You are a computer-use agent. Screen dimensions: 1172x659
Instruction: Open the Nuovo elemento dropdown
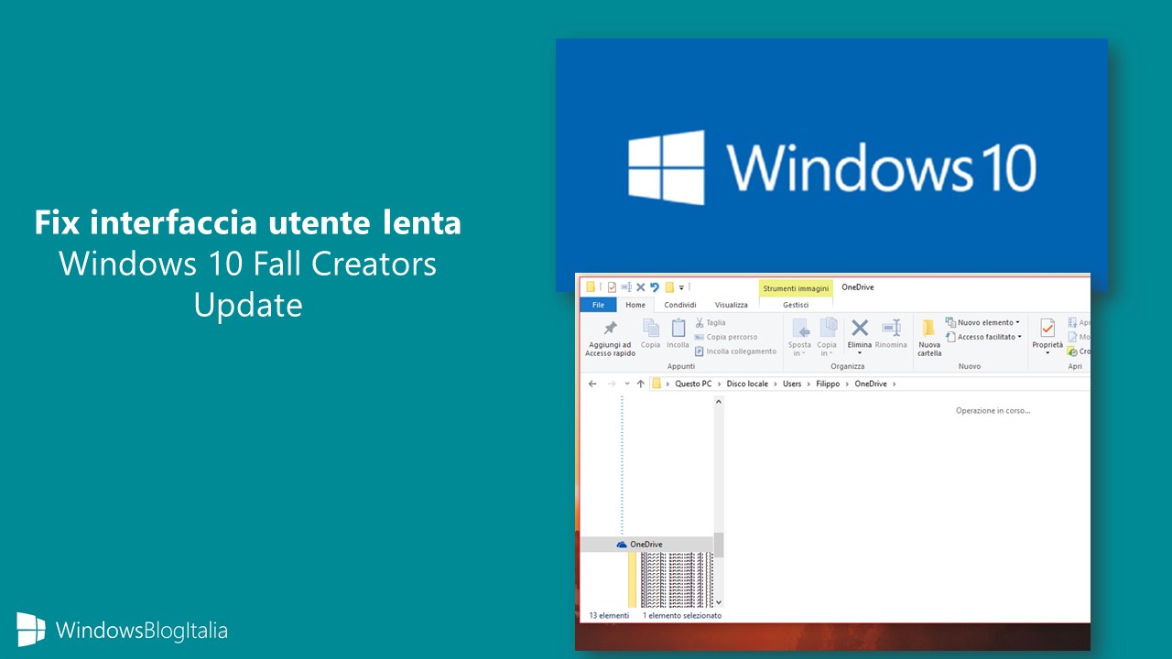click(982, 322)
